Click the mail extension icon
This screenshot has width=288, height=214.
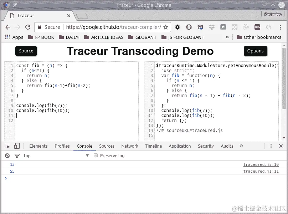200,27
